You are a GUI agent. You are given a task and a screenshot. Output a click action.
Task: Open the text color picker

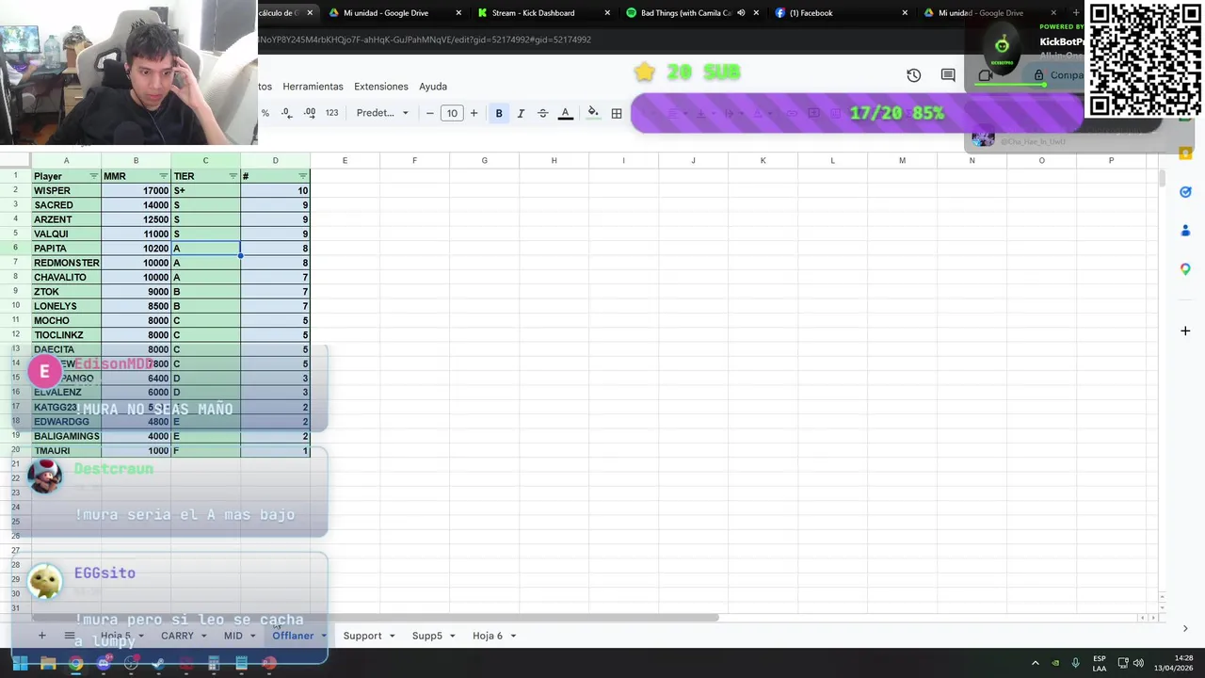565,113
